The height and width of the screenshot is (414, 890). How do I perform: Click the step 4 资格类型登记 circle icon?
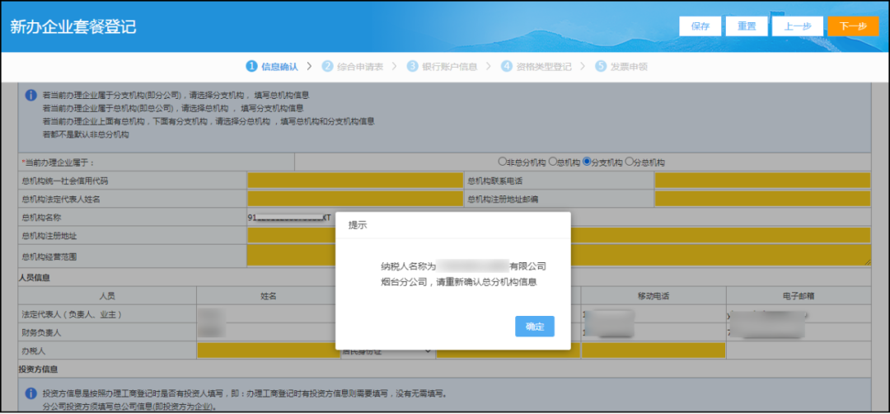tap(507, 66)
